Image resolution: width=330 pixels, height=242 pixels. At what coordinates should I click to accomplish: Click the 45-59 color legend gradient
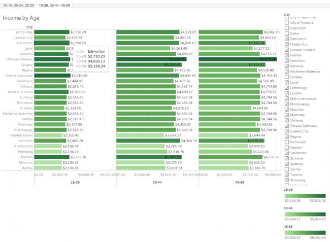(x=304, y=232)
